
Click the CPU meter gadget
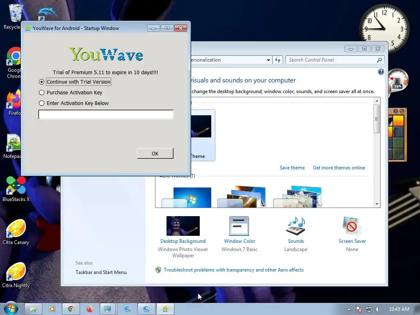[398, 80]
